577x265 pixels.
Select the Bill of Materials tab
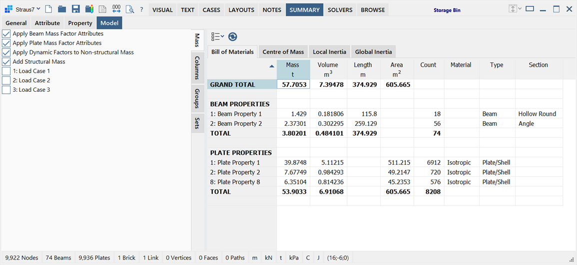(x=233, y=52)
